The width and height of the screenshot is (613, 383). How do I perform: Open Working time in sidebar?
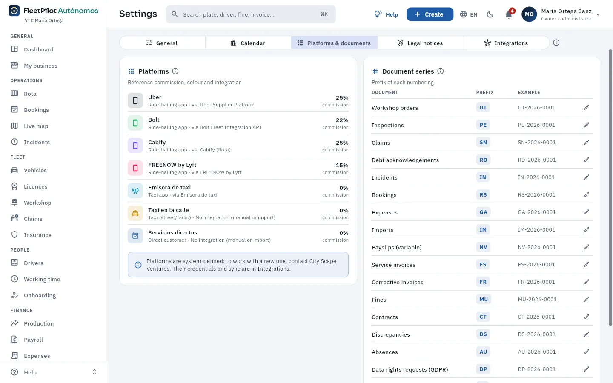(x=53, y=279)
